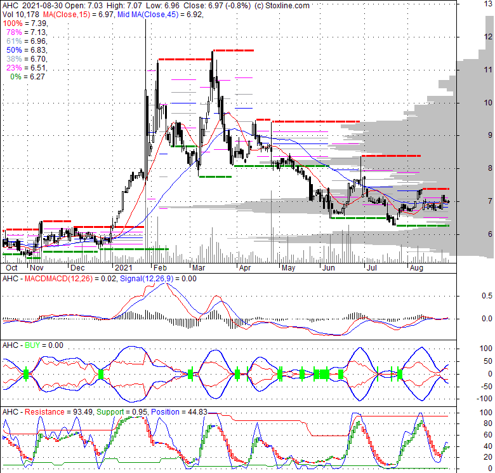The image size is (495, 473).
Task: Click the price axis value 11
Action: pos(488,70)
